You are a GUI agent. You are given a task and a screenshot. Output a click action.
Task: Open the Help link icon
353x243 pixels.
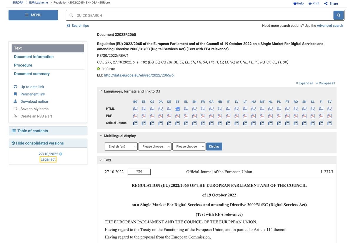295,3
